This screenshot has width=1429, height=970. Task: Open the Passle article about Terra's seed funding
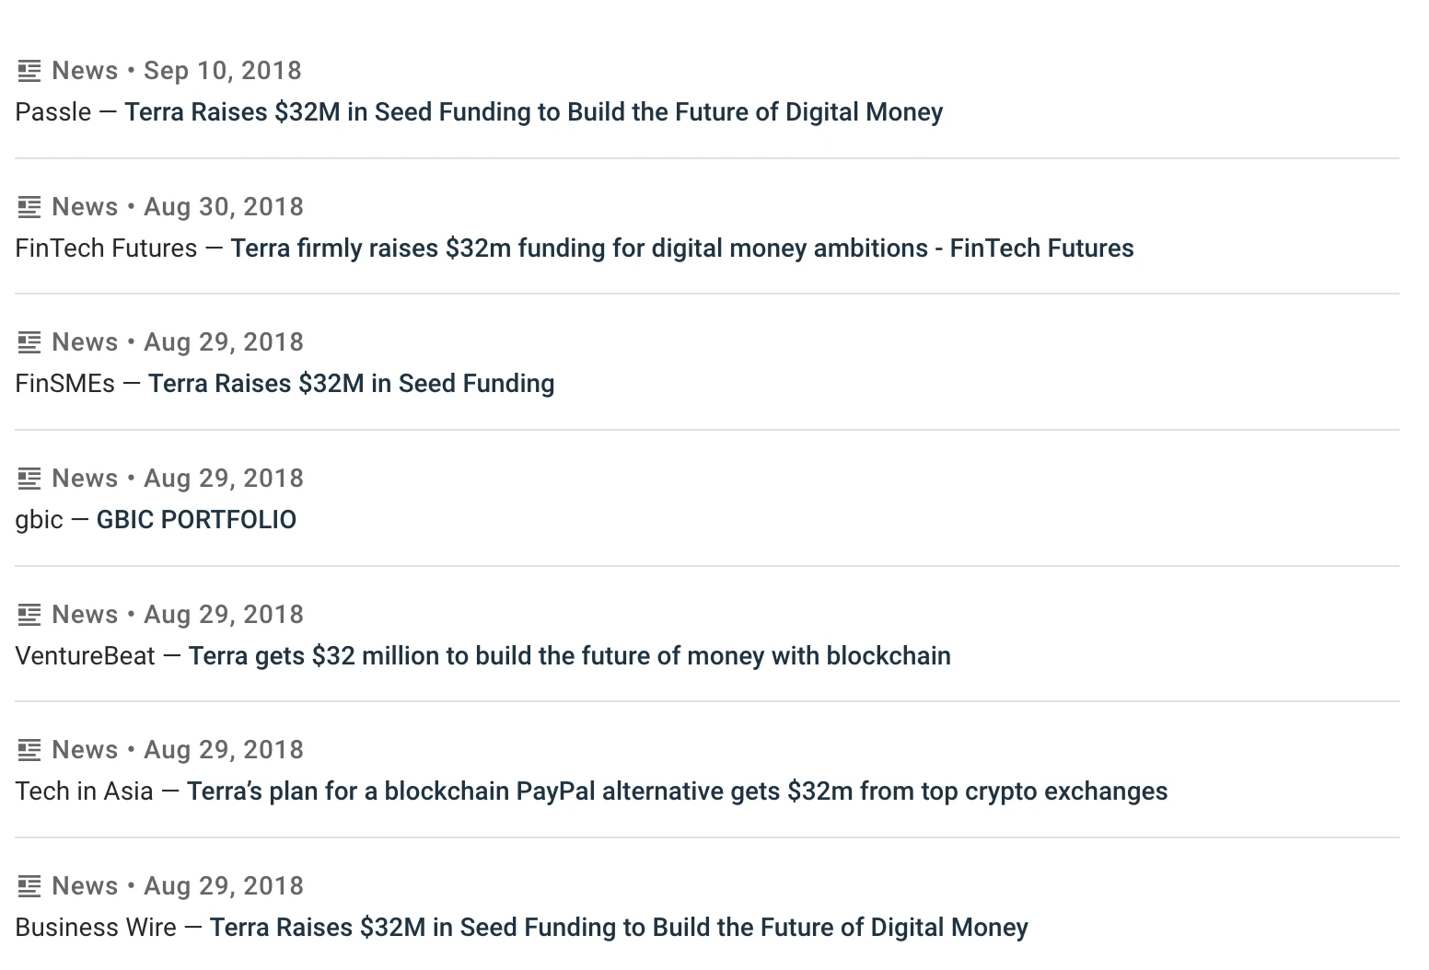(533, 112)
